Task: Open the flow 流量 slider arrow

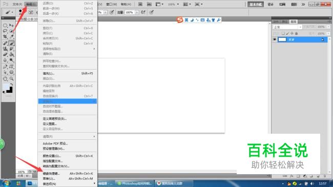Action: point(137,12)
